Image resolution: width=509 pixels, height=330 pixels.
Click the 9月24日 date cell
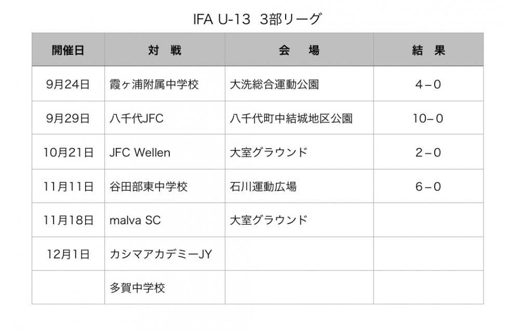(x=68, y=84)
